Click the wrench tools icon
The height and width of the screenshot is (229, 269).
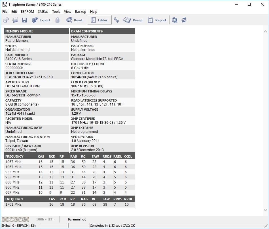(116, 20)
